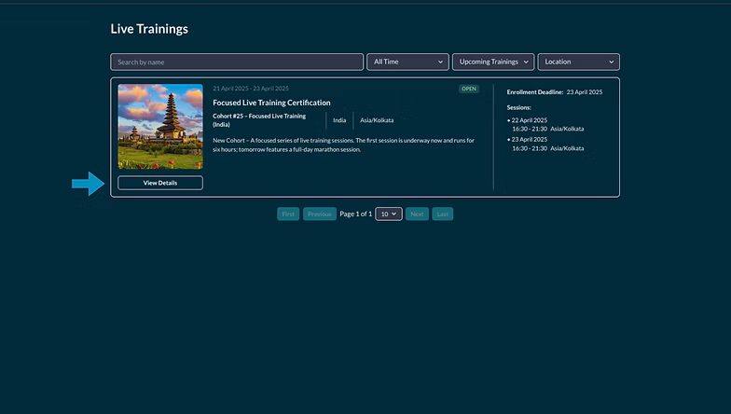Click the 23 April 2025 session entry in Sessions list

pyautogui.click(x=545, y=144)
